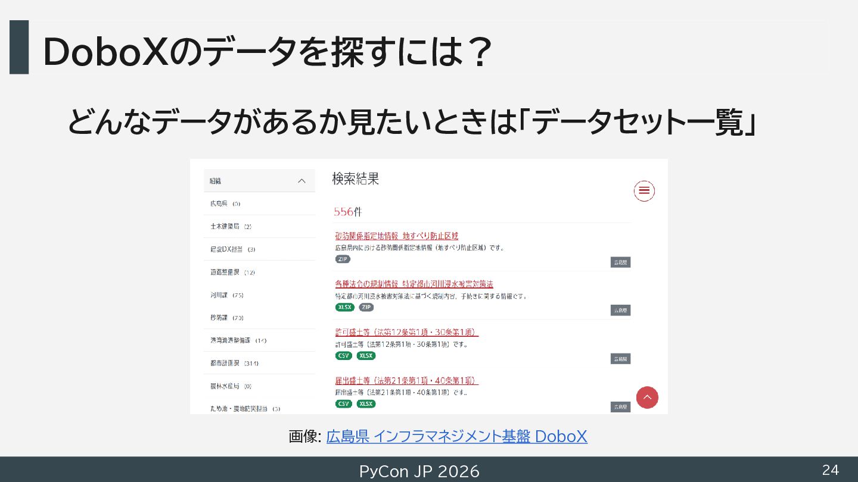Select the 土木建築局 organization filter

click(231, 226)
